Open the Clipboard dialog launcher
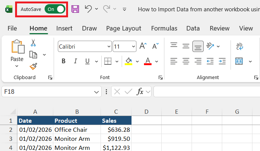The image size is (260, 151). (x=50, y=78)
